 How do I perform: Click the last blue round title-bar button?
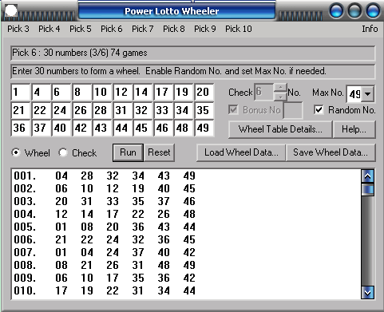pyautogui.click(x=373, y=11)
